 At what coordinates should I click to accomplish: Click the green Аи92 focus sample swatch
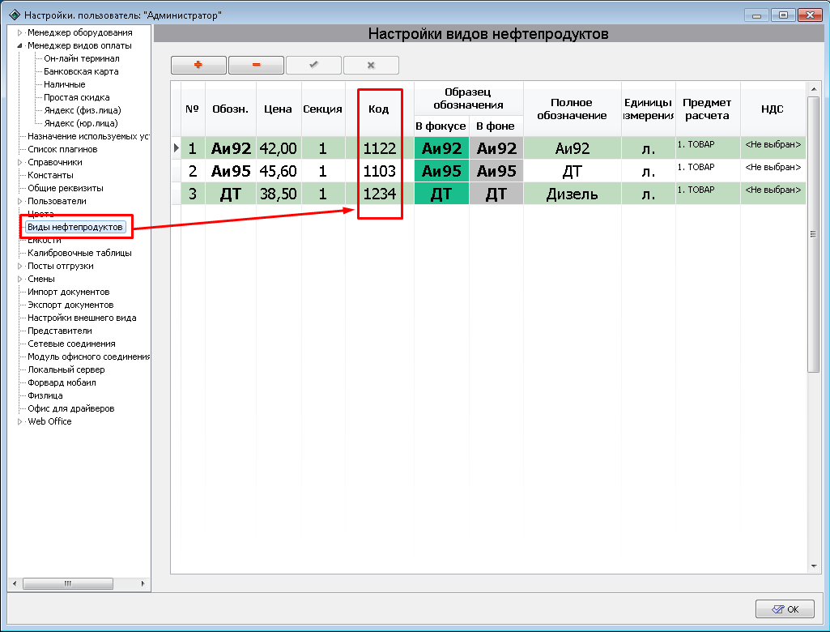441,148
